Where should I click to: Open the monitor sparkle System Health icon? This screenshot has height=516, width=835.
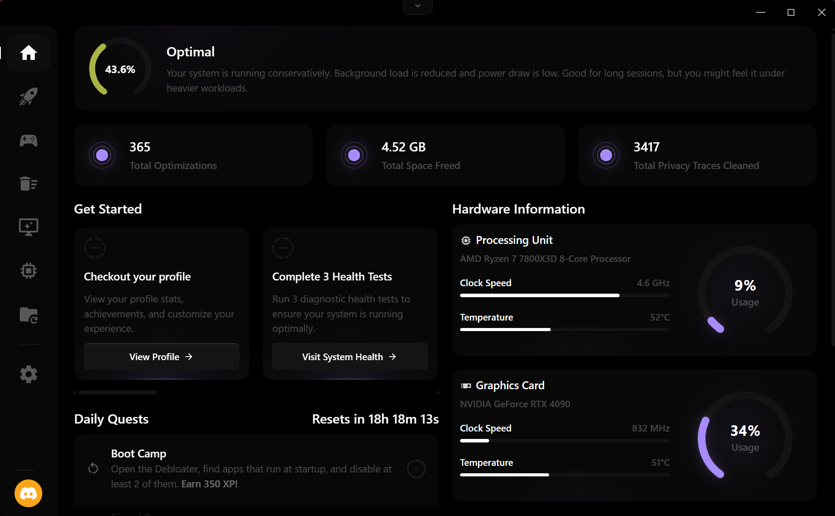pos(29,227)
